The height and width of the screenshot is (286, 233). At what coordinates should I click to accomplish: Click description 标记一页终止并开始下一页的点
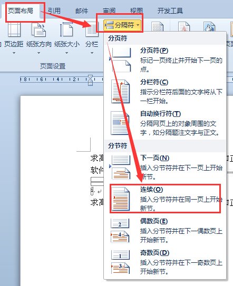pos(181,65)
